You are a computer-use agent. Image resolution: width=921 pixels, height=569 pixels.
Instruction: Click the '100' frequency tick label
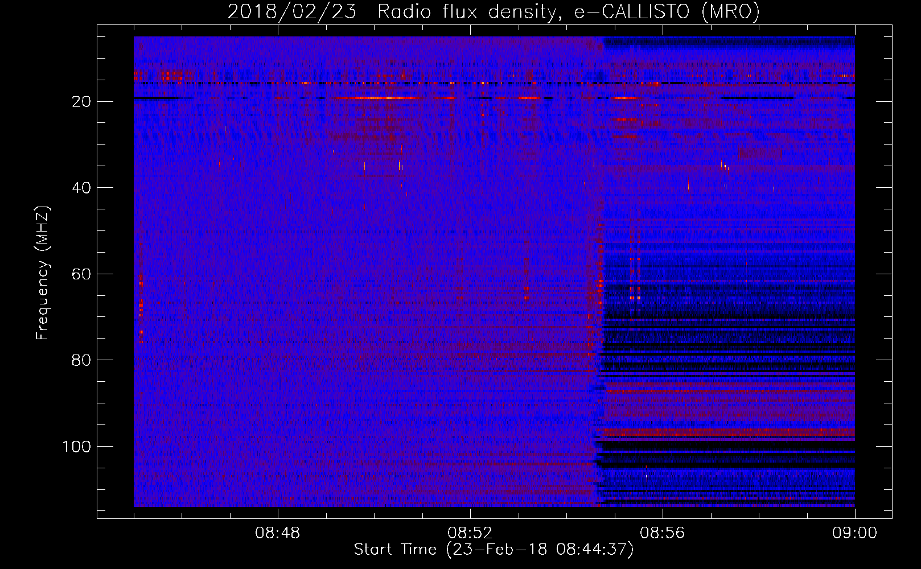point(77,447)
